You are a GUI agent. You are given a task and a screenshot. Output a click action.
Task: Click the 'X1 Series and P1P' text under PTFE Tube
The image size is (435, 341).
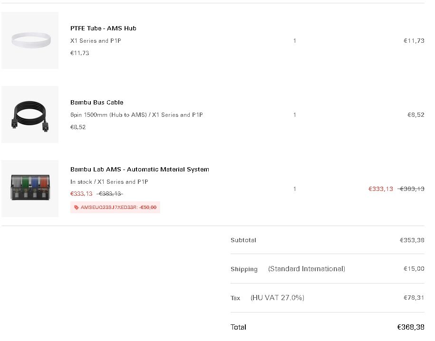(x=96, y=41)
